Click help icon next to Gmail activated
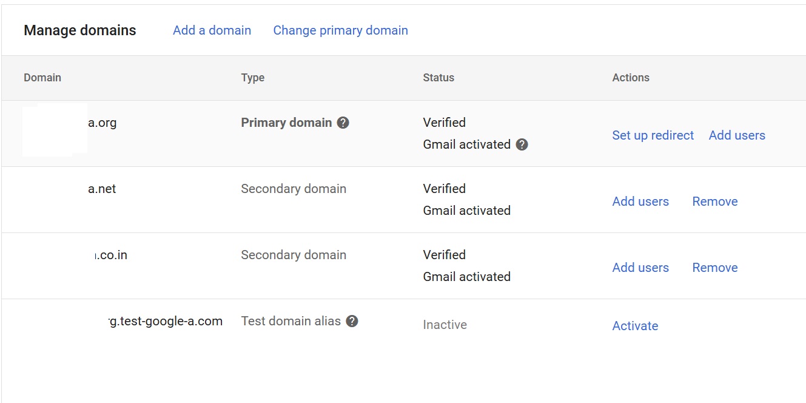 pos(522,144)
